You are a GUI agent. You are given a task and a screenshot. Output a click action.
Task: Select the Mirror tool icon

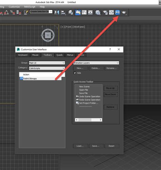pyautogui.click(x=57, y=12)
